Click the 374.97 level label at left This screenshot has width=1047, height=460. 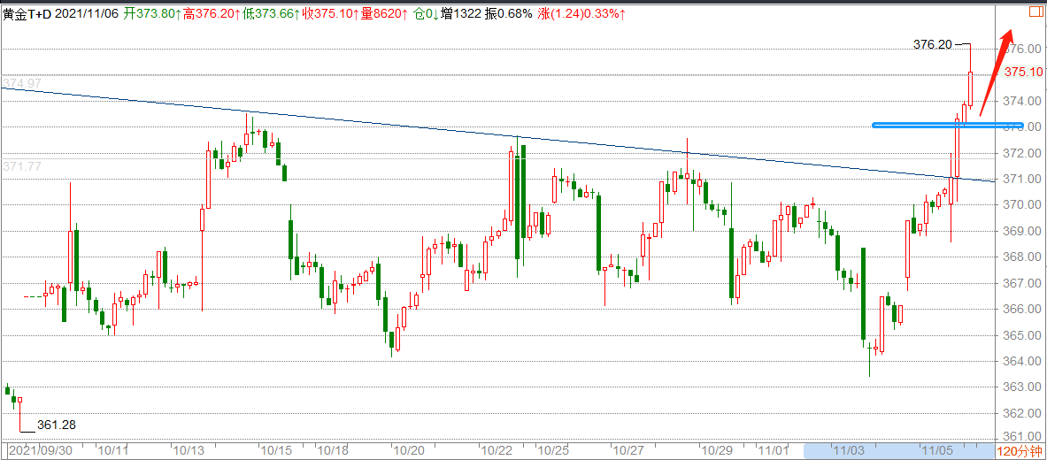click(22, 84)
